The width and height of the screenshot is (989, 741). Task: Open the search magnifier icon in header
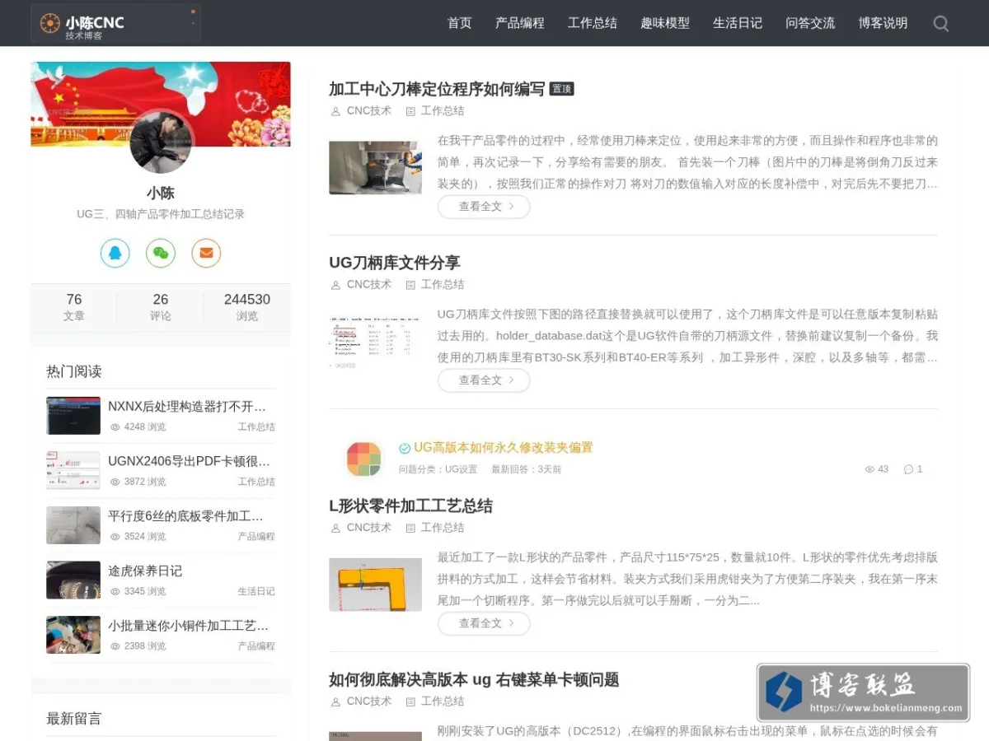point(940,23)
